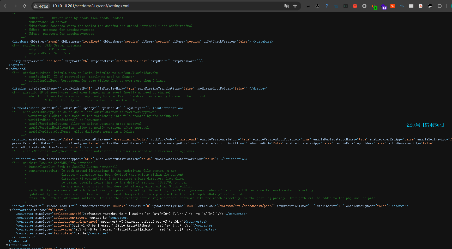Screen dimensions: 452x249
Task: Click the forward navigation arrow
Action: click(15, 6)
